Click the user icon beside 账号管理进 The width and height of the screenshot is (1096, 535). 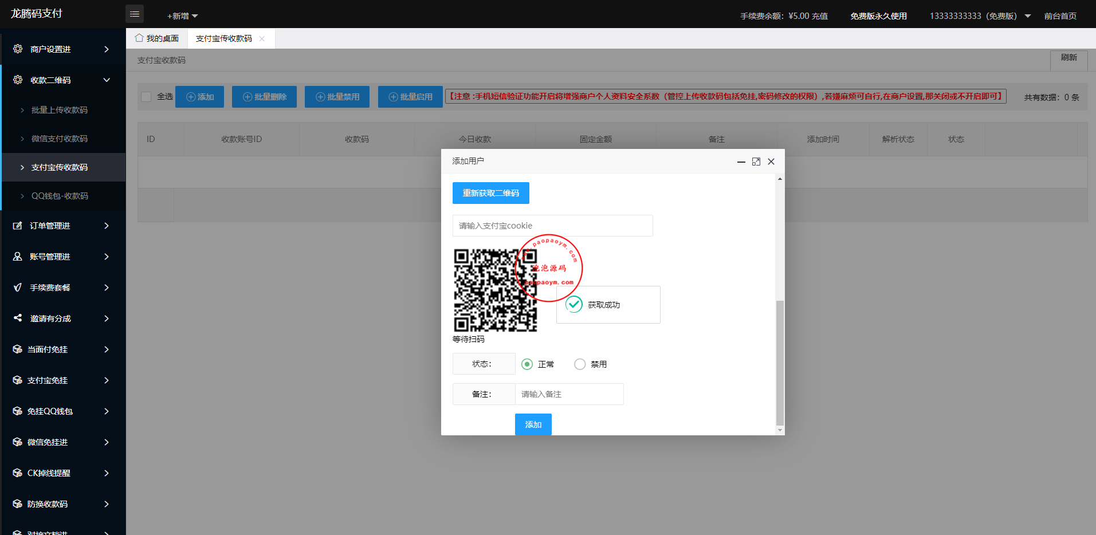click(18, 257)
